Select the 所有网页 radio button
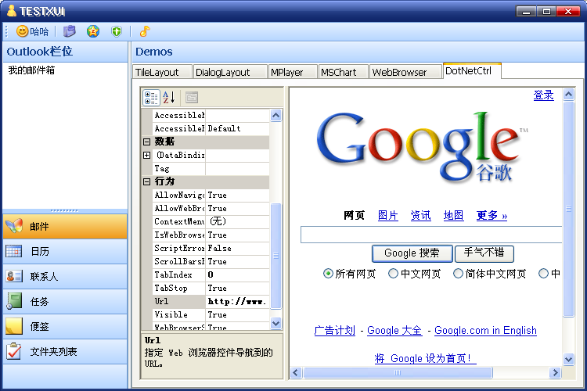The height and width of the screenshot is (391, 587). coord(328,274)
